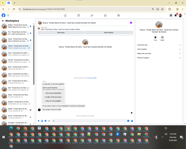Open the Chrome new tab plus button
Screen dimensions: 186x149
[15, 3]
